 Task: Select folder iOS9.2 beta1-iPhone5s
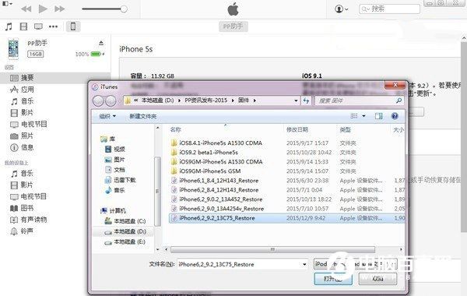point(209,153)
